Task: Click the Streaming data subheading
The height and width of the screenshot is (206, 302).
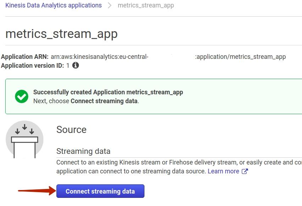Action: [x=83, y=151]
